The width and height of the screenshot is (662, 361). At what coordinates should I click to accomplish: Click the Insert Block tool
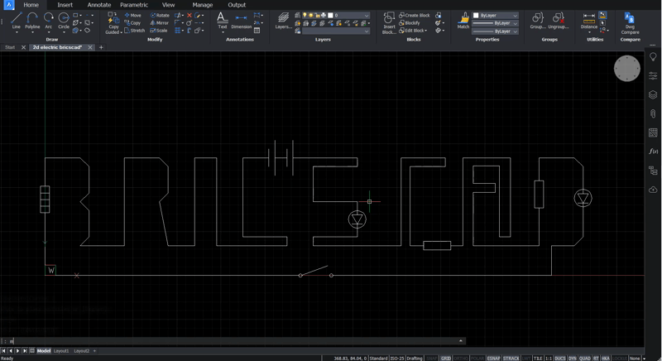(389, 23)
